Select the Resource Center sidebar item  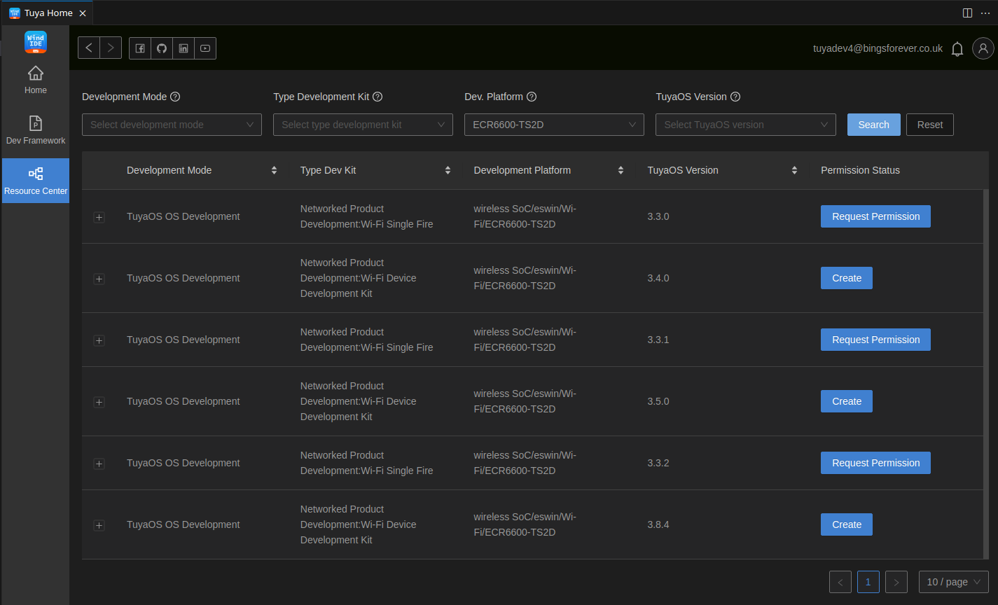tap(36, 181)
